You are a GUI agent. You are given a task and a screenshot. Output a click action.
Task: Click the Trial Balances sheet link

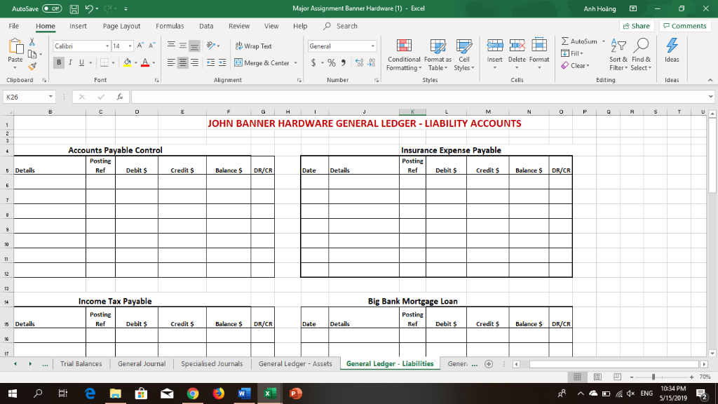click(82, 364)
